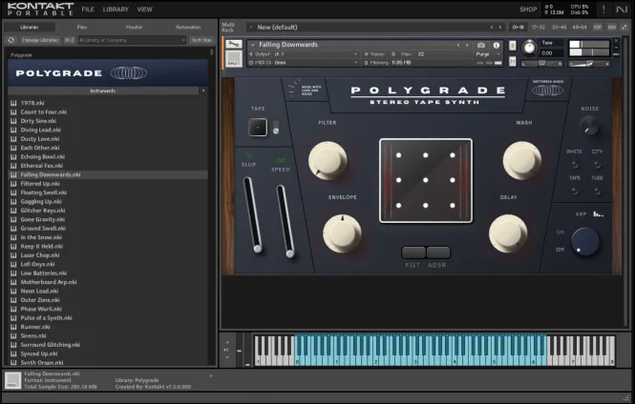Viewport: 635px width, 404px height.
Task: Switch to the Files tab
Action: coord(82,27)
